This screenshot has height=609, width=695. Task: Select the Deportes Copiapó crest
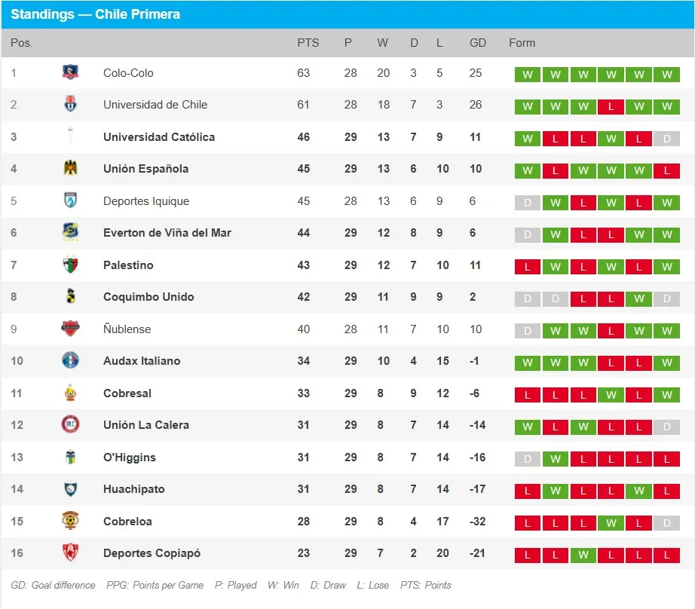coord(70,553)
